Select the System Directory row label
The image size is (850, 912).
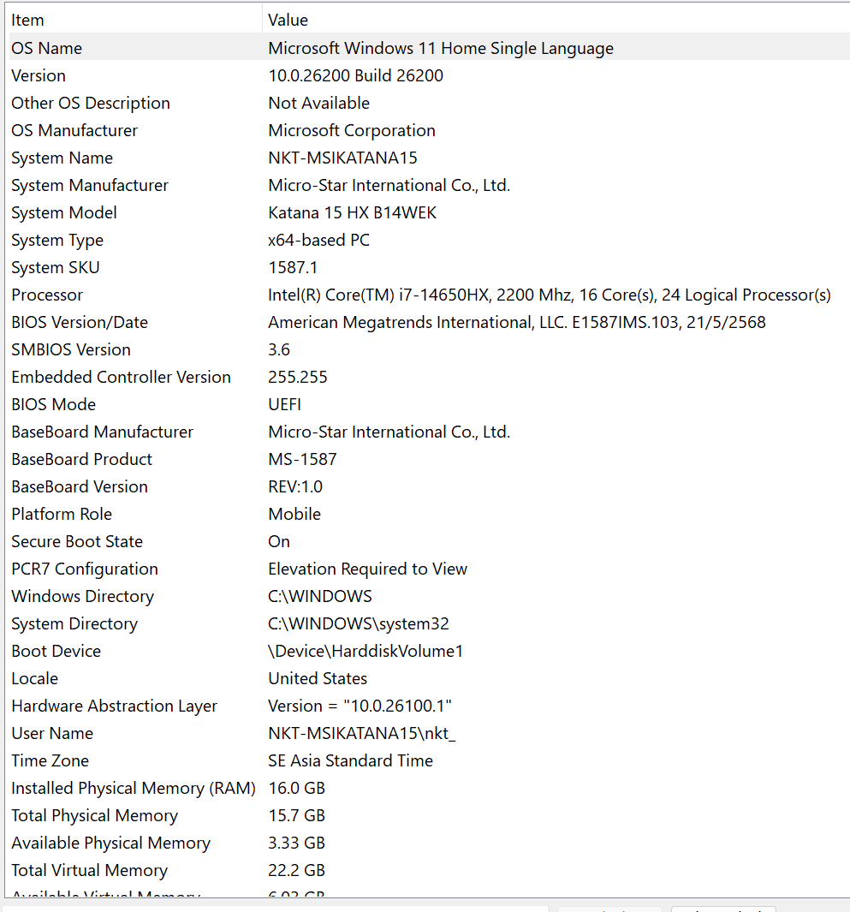(x=74, y=623)
